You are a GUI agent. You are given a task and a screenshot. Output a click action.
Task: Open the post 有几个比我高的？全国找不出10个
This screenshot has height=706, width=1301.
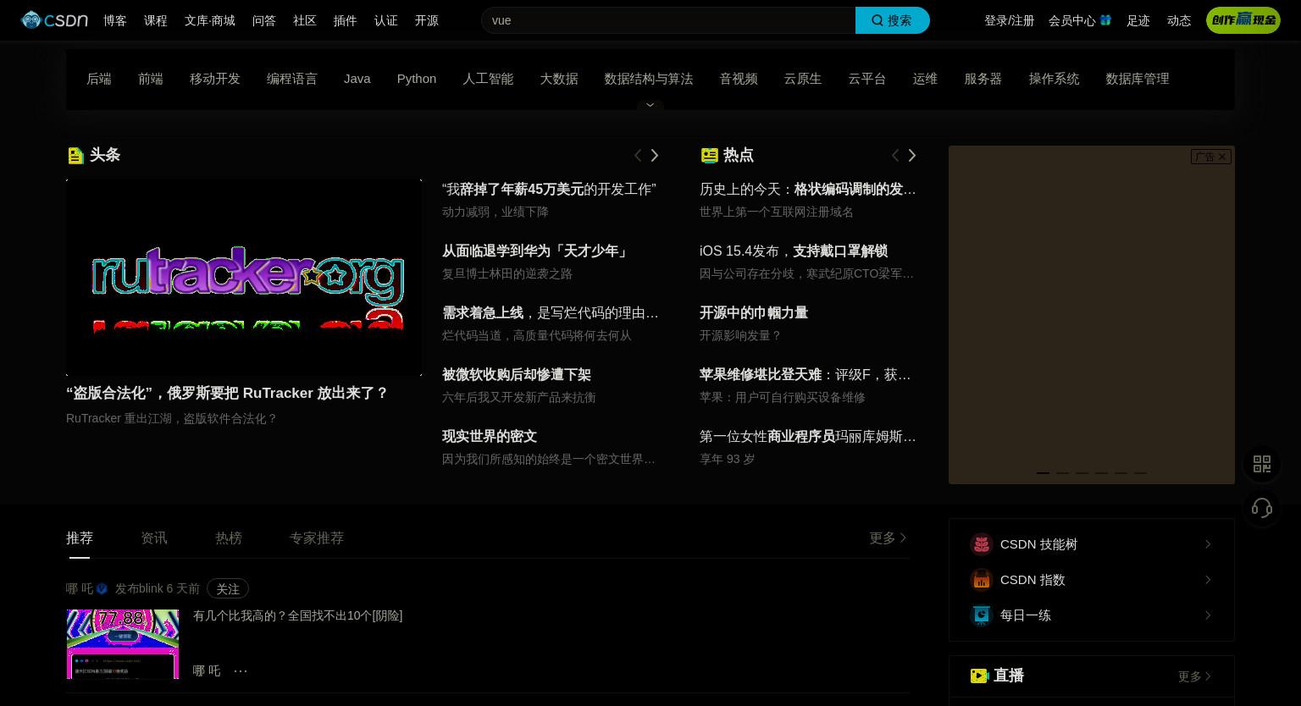click(298, 615)
